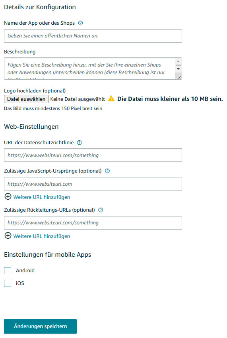Show help for Zulässige Rückleitungs-URLs

101,210
